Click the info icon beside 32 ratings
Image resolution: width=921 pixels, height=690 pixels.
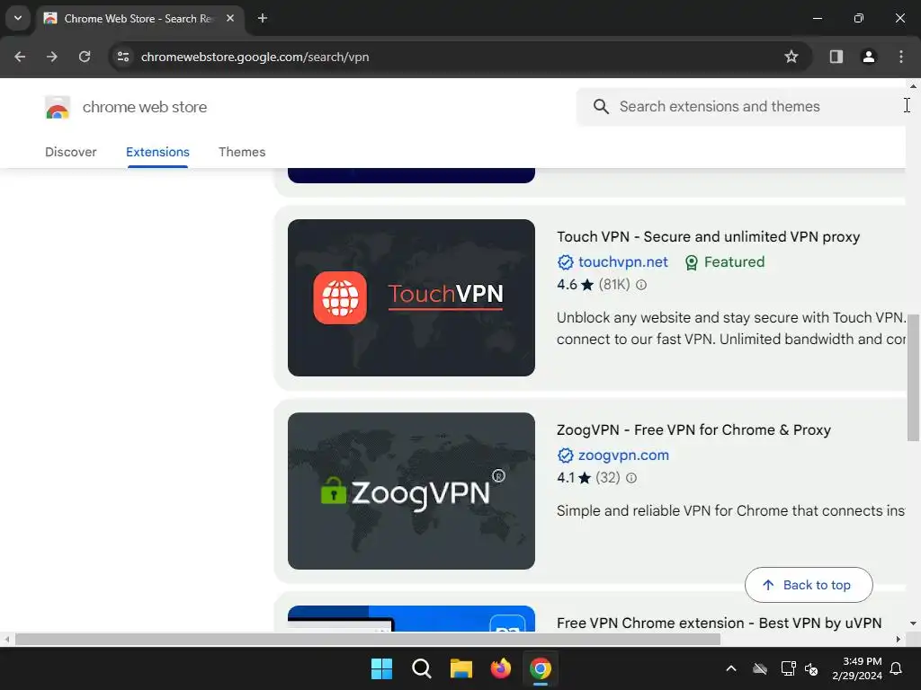point(631,478)
